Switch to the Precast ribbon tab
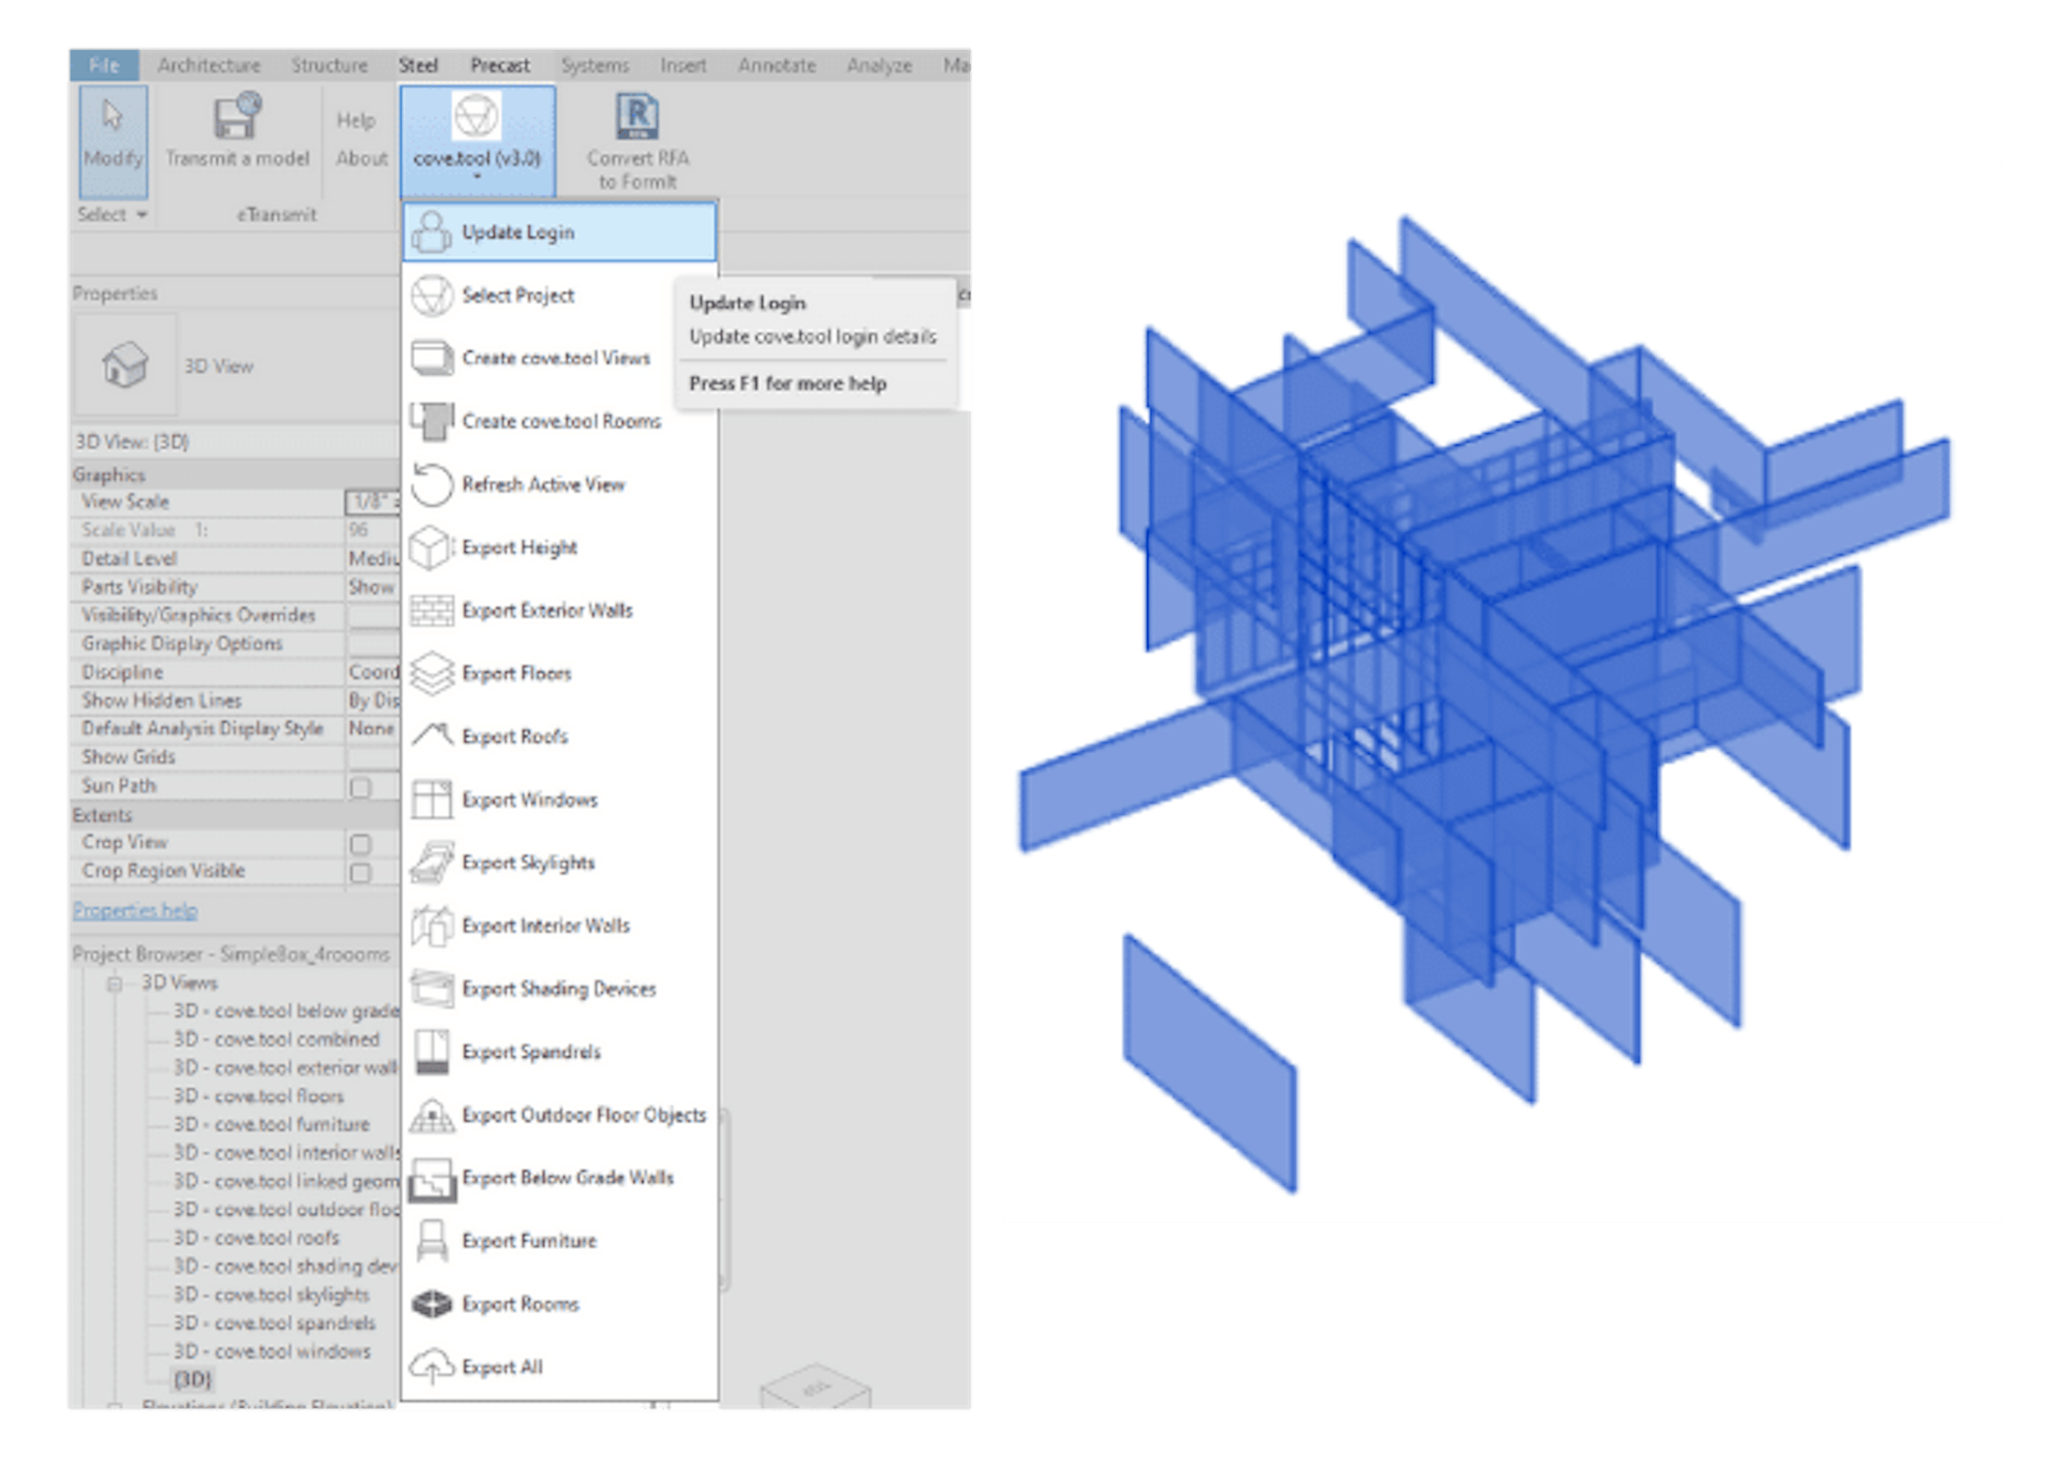 (500, 65)
